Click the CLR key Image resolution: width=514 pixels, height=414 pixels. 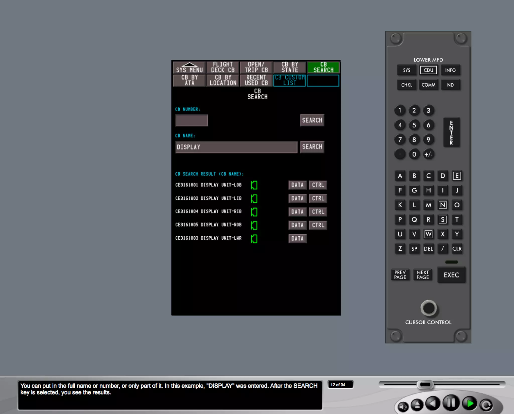point(457,249)
